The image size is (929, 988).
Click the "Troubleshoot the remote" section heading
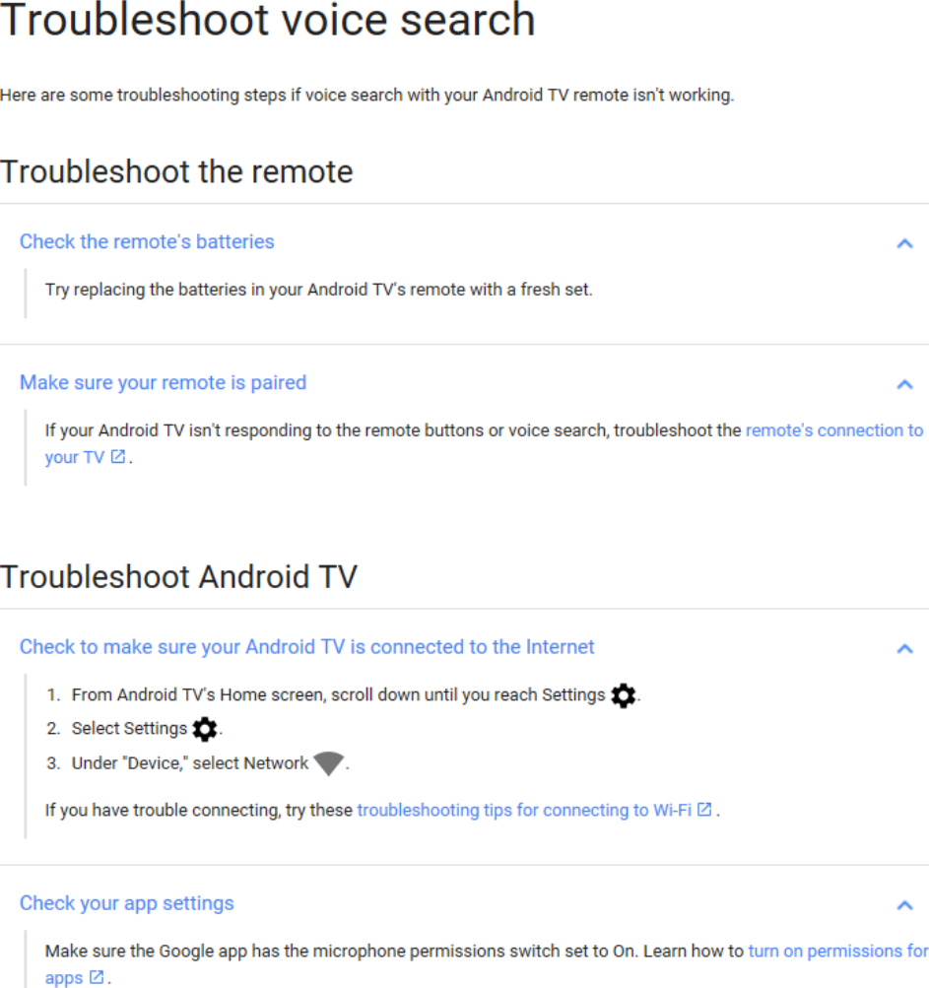tap(176, 172)
